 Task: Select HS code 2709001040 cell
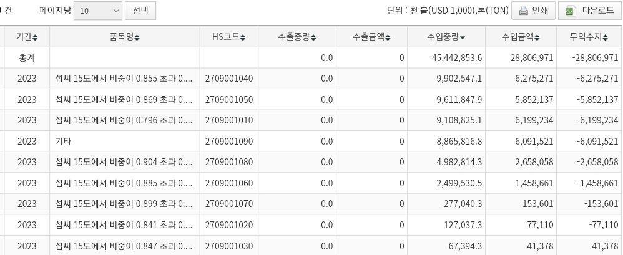pos(228,79)
